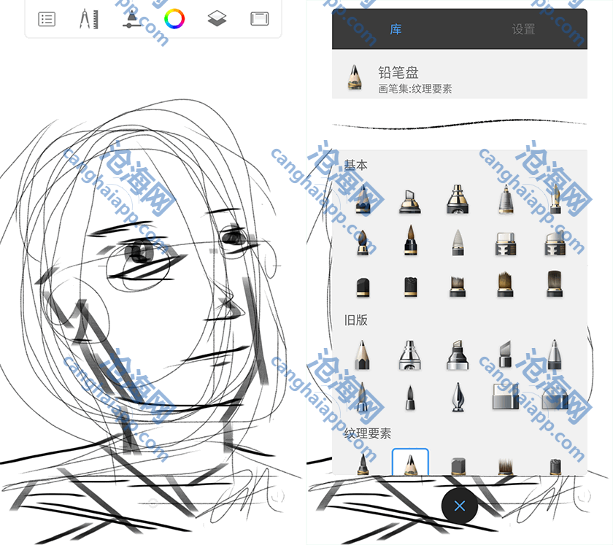Viewport: 613px width, 545px height.
Task: Open the main menu list icon
Action: pos(47,20)
